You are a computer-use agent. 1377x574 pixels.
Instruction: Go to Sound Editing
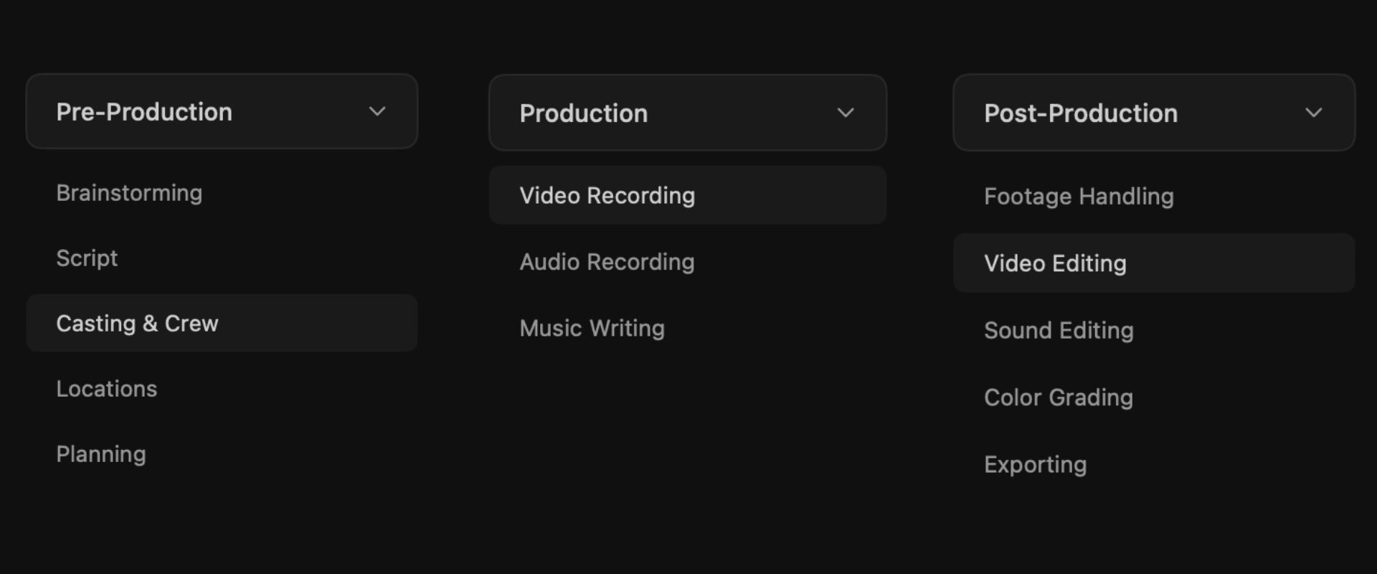[1059, 331]
